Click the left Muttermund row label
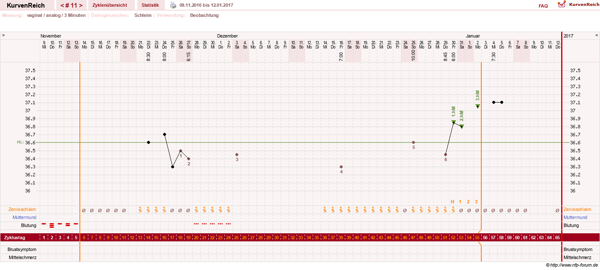This screenshot has height=270, width=600. (x=25, y=217)
